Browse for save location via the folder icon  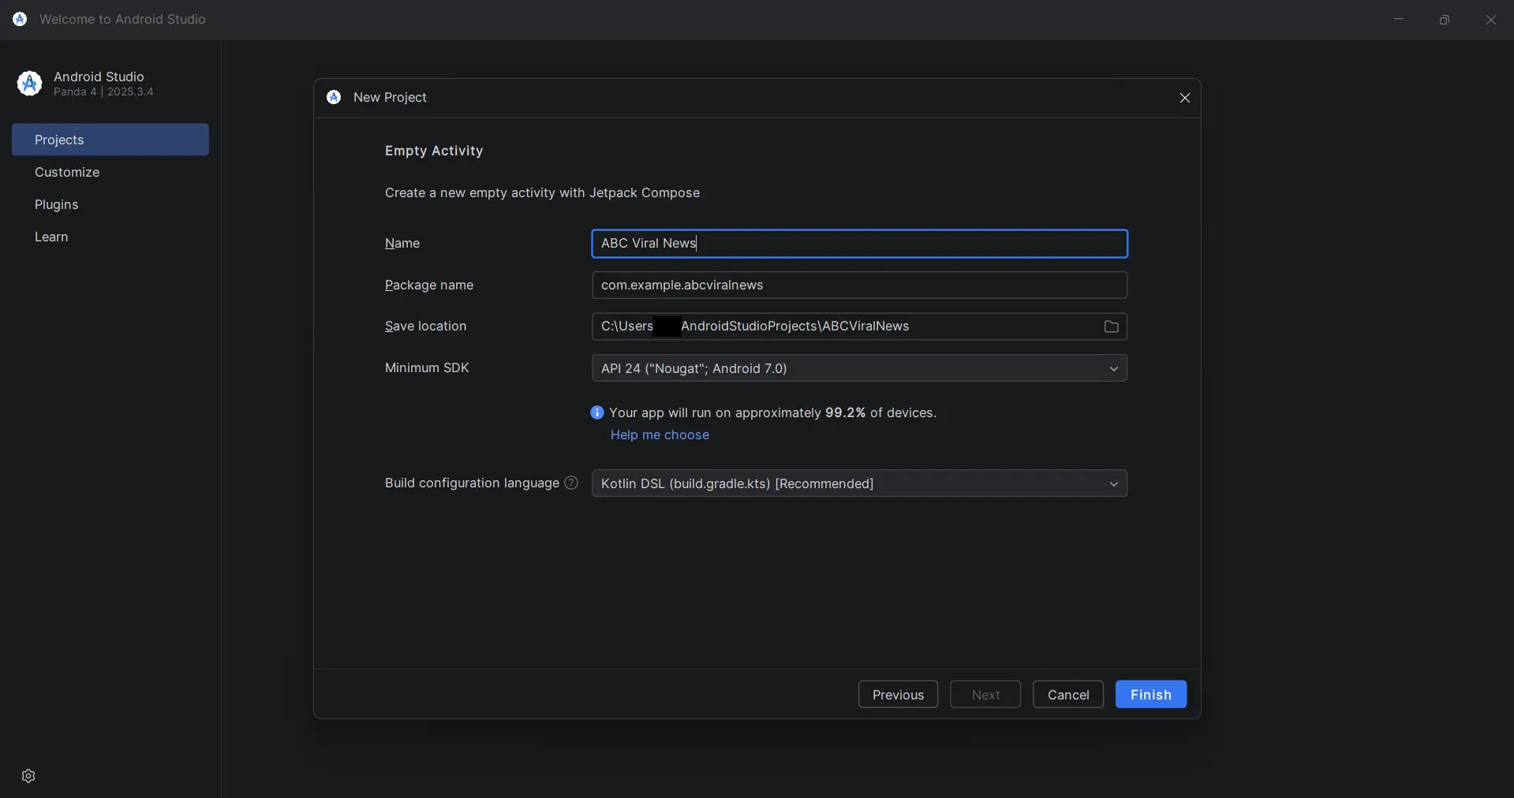pyautogui.click(x=1111, y=326)
